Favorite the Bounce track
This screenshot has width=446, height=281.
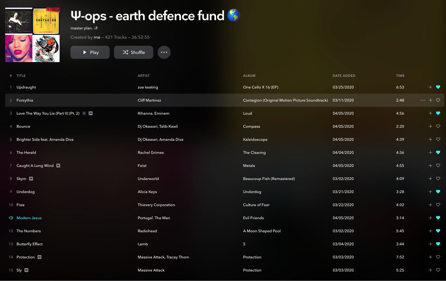pyautogui.click(x=438, y=126)
